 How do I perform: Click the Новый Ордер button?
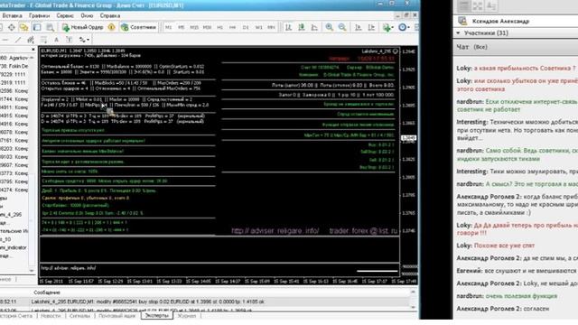pyautogui.click(x=83, y=27)
